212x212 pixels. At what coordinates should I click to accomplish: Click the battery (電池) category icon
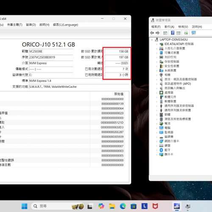pyautogui.click(x=161, y=123)
